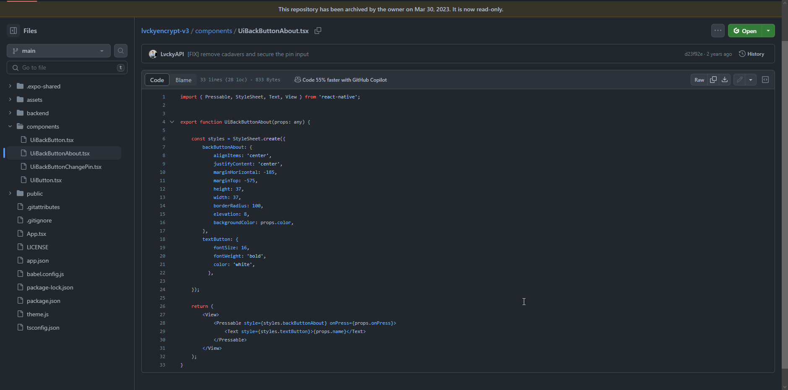
Task: Copy raw file contents icon
Action: tap(713, 80)
